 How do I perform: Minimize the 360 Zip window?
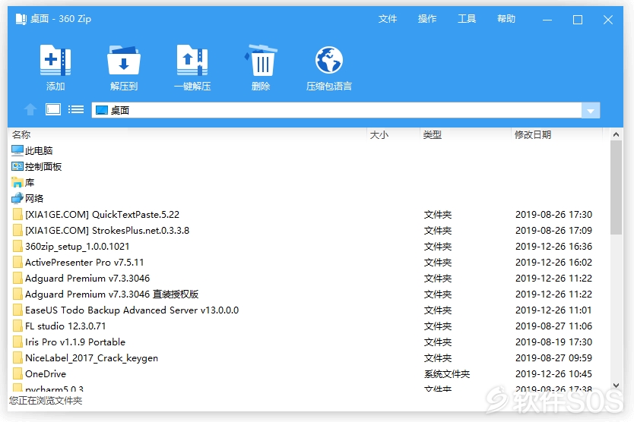tap(547, 20)
